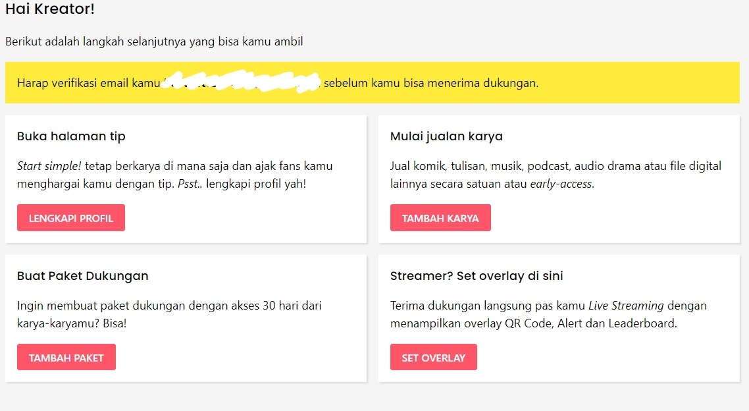Click the italic 'Live Streaming' text
This screenshot has height=411, width=749.
coord(626,306)
